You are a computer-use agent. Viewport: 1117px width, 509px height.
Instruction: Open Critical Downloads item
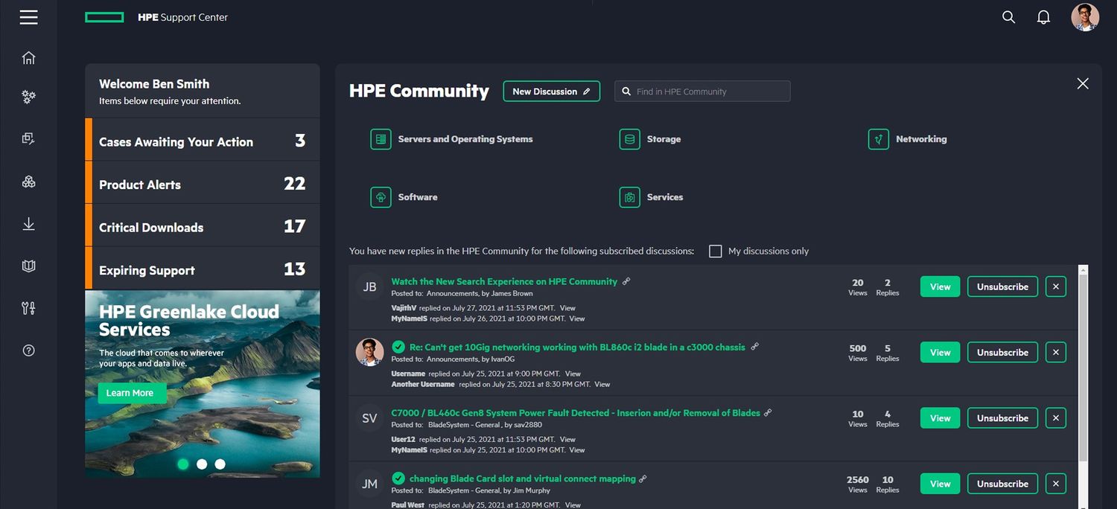pyautogui.click(x=203, y=226)
